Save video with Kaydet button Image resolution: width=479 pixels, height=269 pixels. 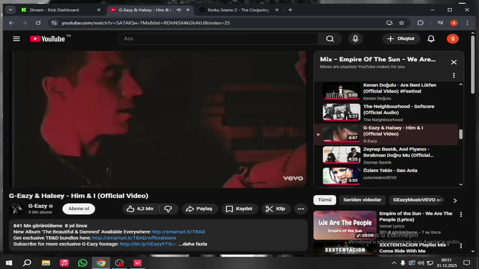(239, 209)
